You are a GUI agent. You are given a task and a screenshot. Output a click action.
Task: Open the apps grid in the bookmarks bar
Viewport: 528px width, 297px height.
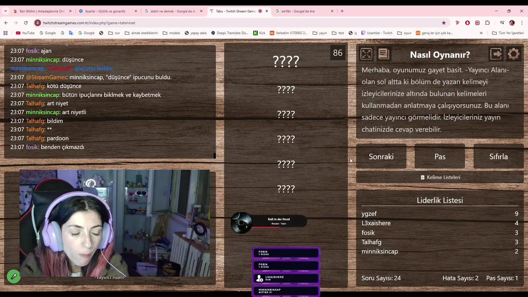(x=5, y=33)
